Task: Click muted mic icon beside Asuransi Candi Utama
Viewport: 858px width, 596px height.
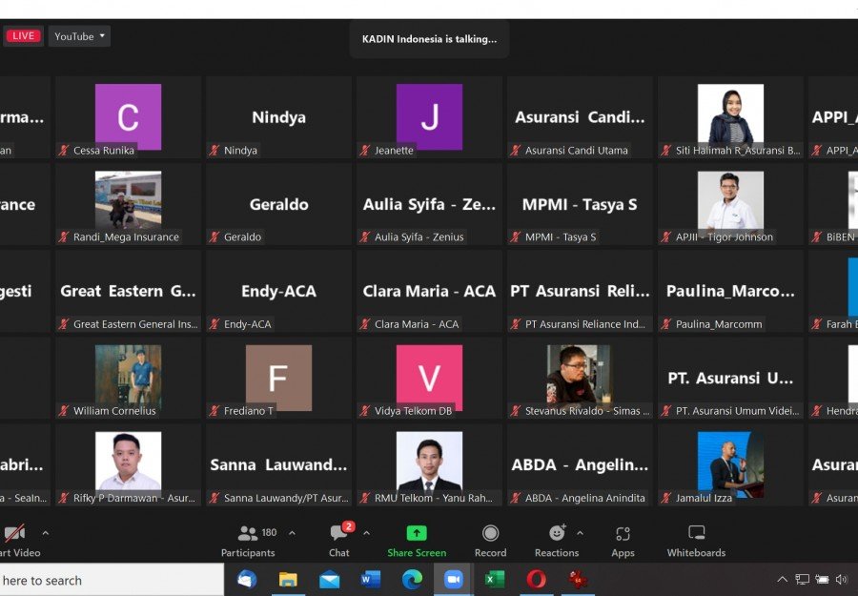Action: (x=516, y=150)
